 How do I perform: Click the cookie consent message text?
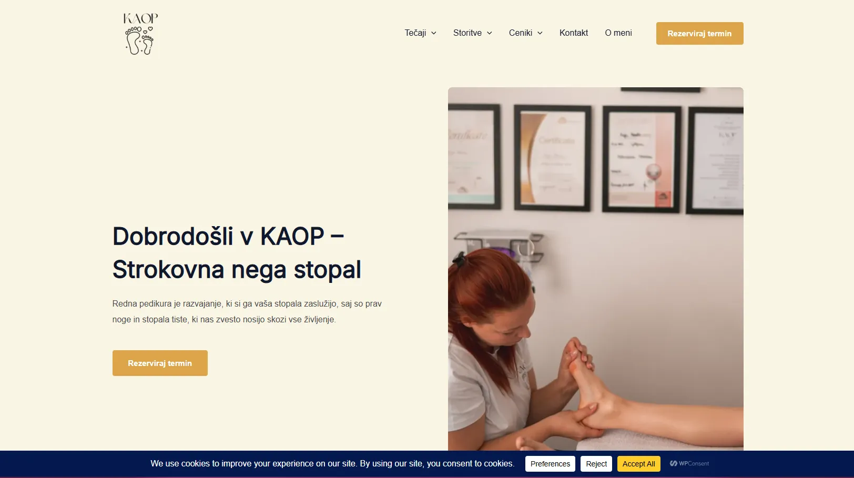tap(332, 464)
